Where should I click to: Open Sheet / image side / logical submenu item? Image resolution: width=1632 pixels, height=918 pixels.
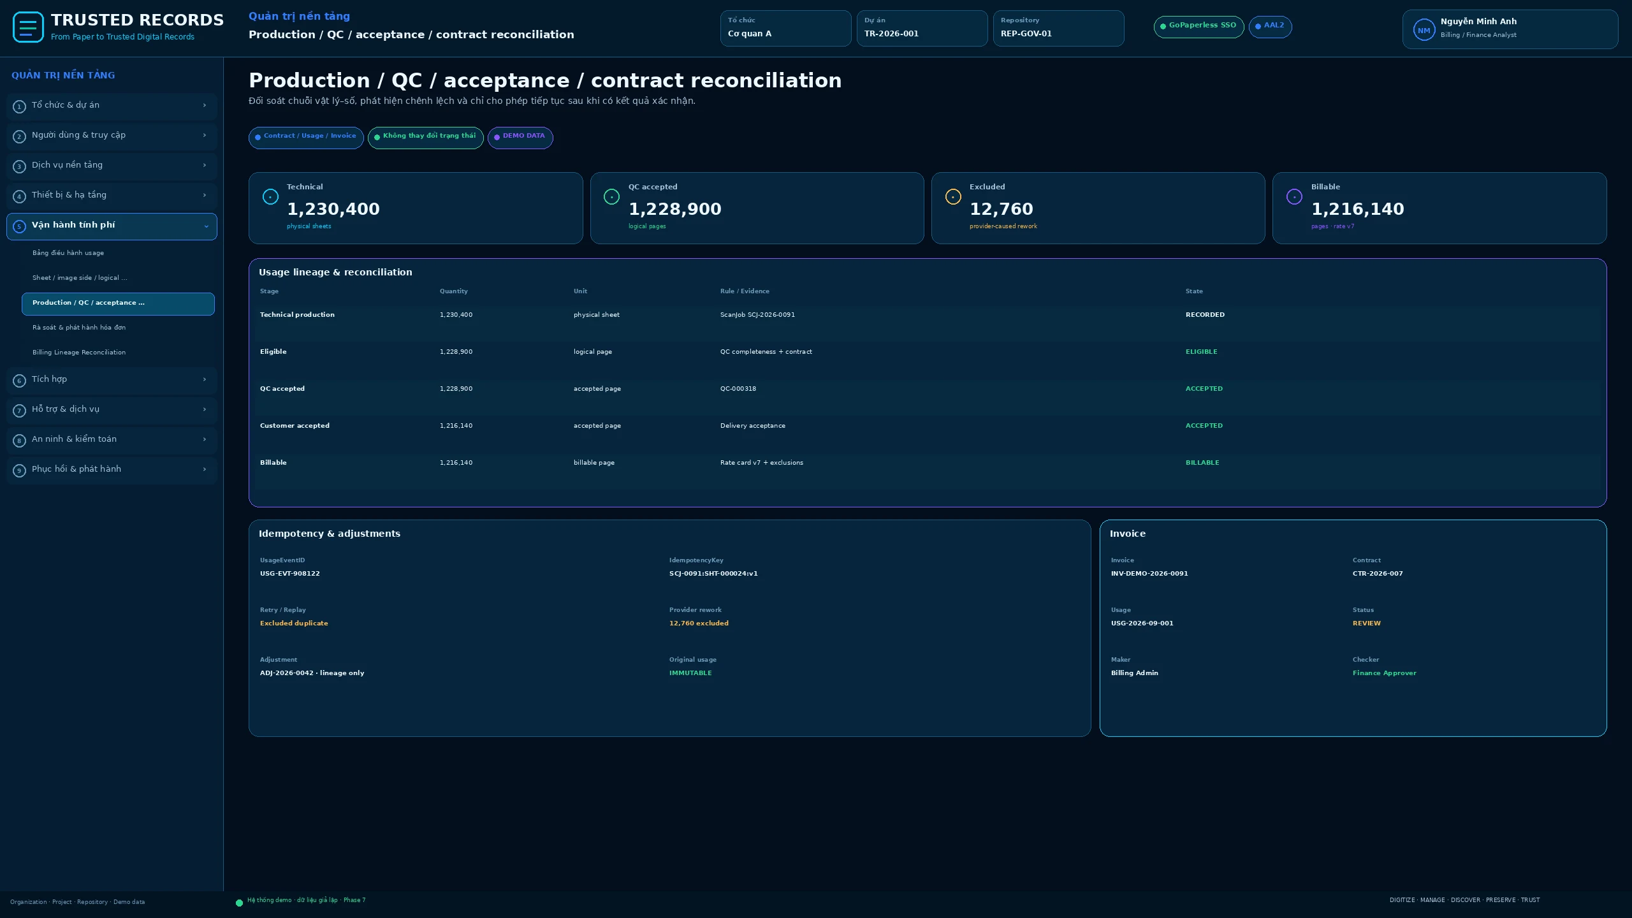click(x=118, y=278)
